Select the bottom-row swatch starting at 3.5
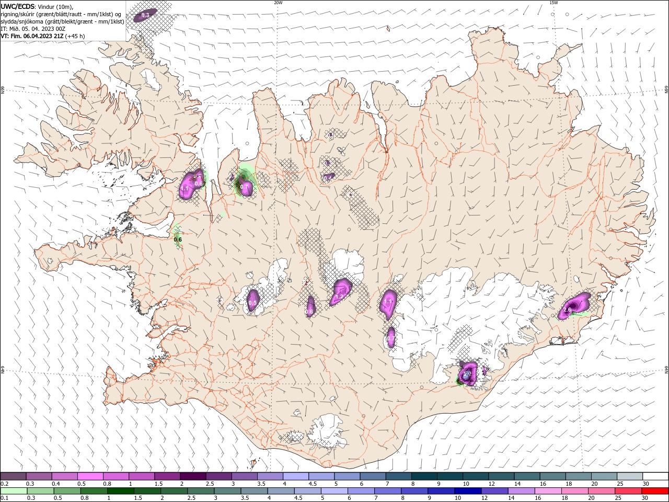Image resolution: width=669 pixels, height=502 pixels. click(253, 490)
